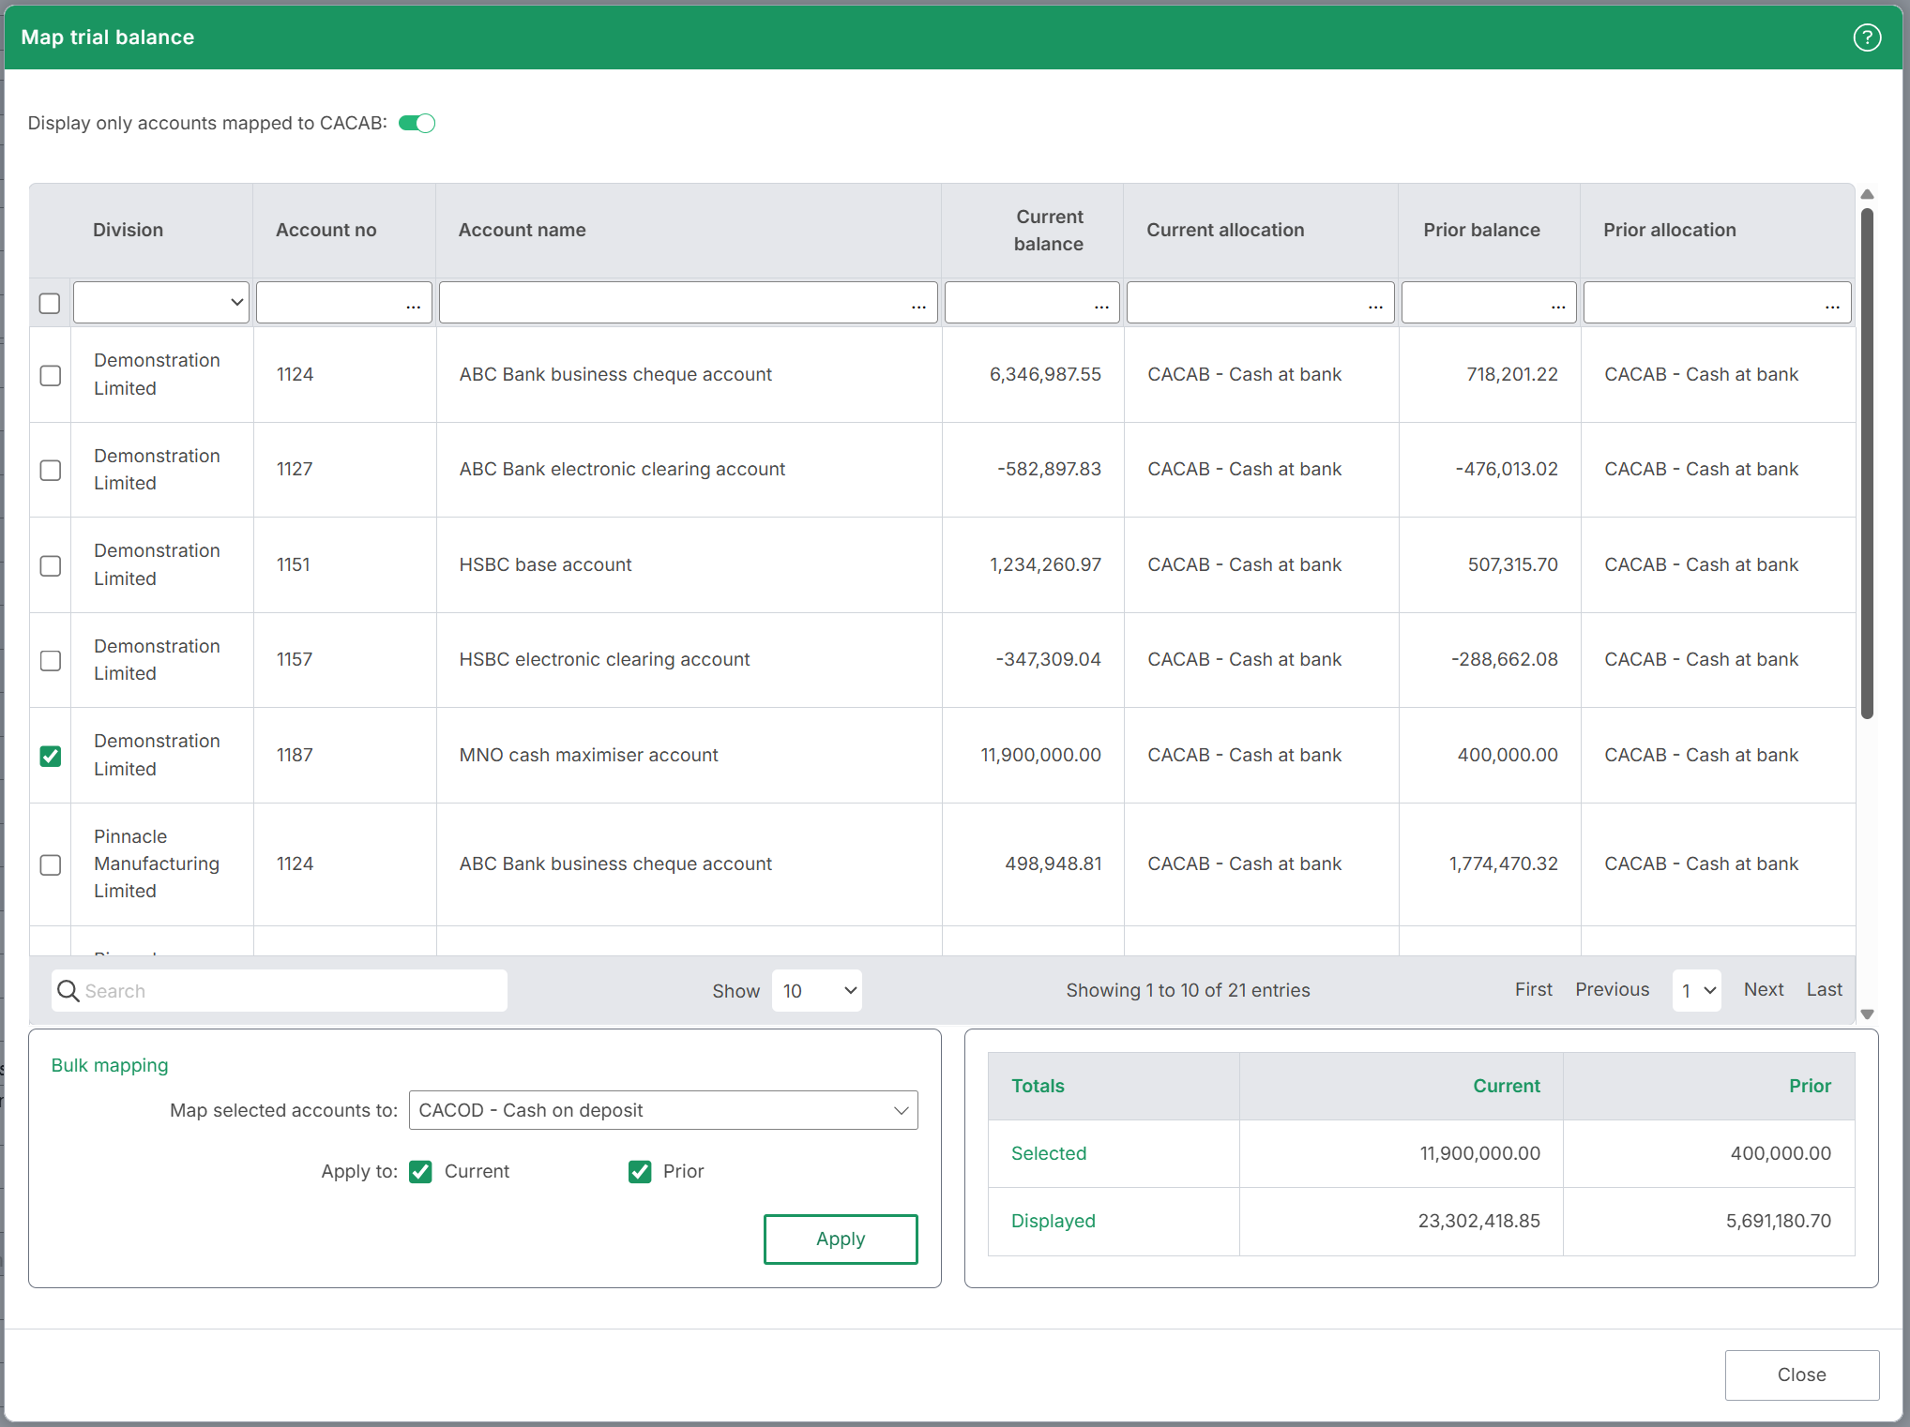Click ABC Bank electronic clearing account name

(622, 469)
